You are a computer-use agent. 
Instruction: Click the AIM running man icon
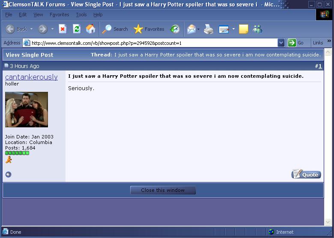(9, 159)
